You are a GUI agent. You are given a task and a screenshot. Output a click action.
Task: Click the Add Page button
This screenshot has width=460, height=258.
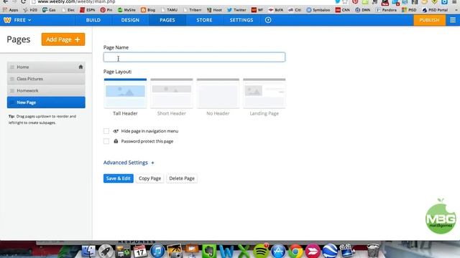63,39
